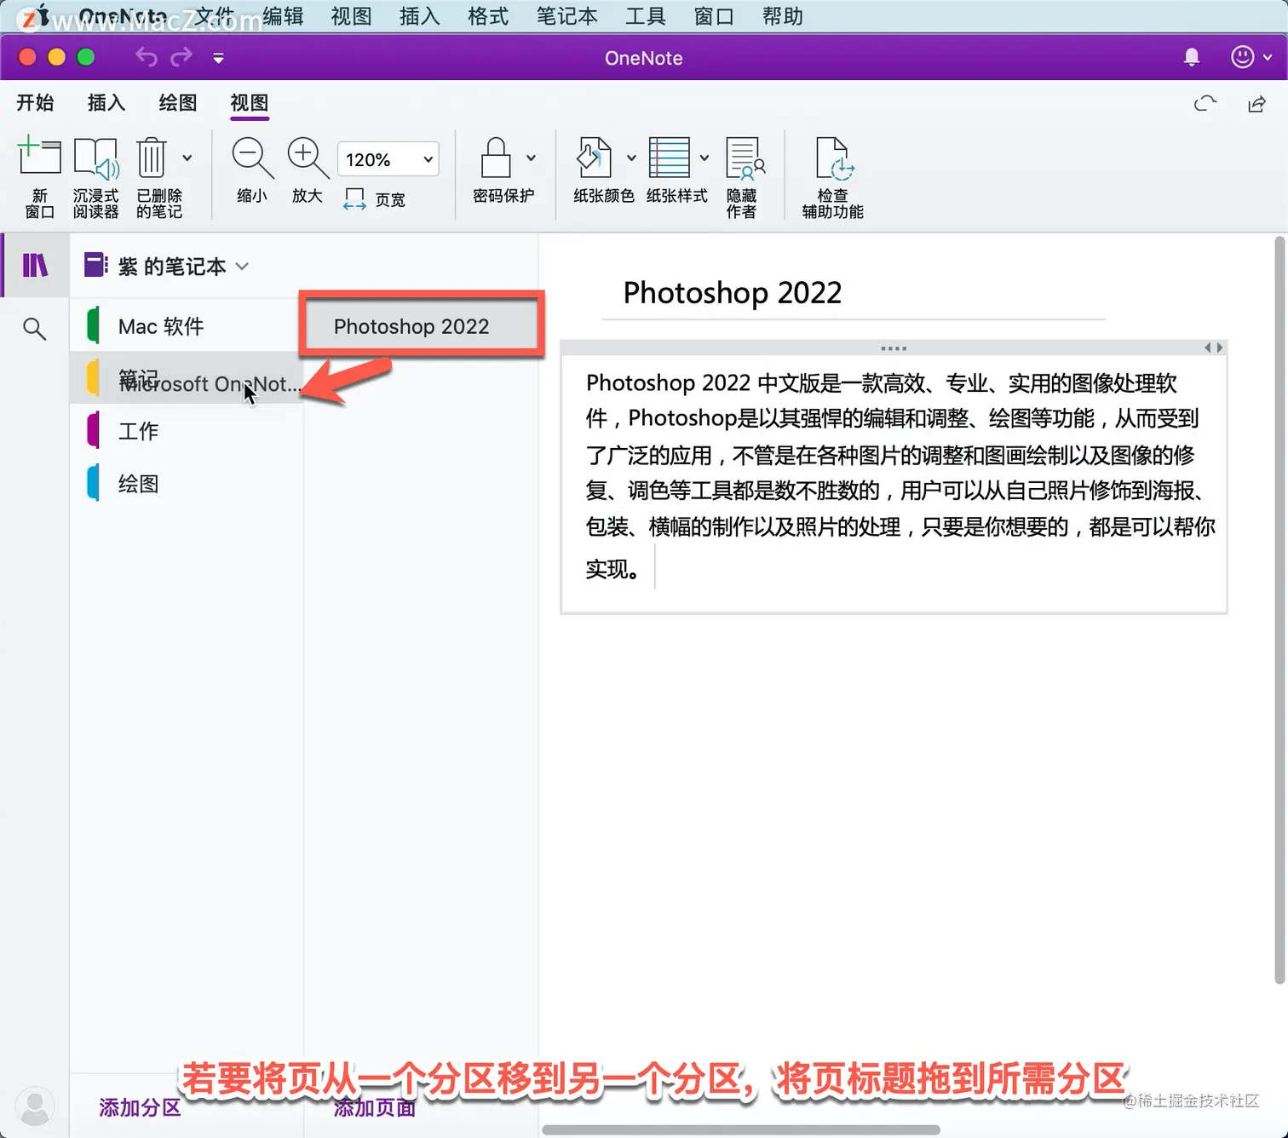The image size is (1288, 1138).
Task: Open the Photoshop 2022 page in list
Action: [422, 326]
